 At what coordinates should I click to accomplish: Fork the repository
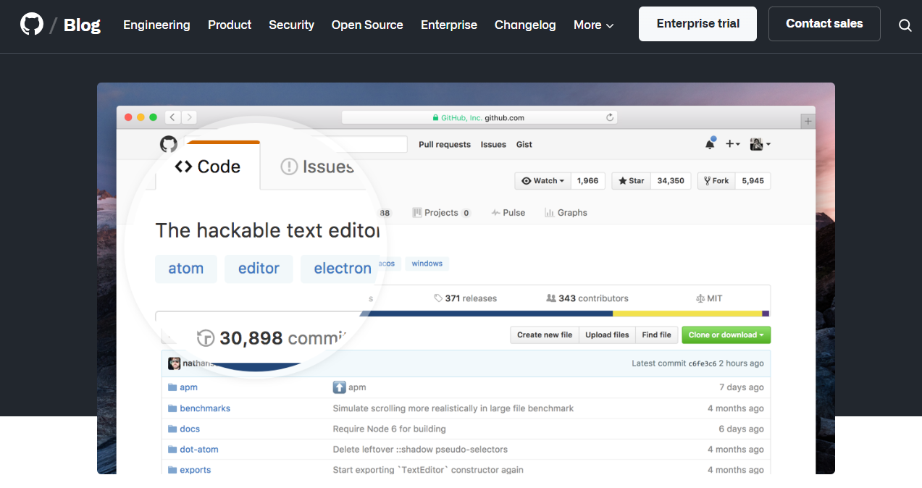pos(716,180)
